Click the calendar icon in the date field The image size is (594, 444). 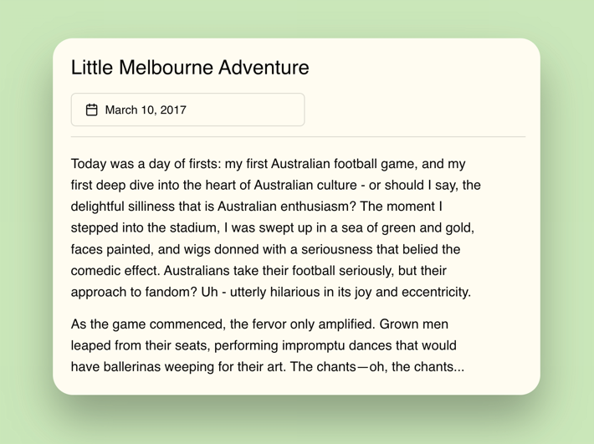[x=92, y=110]
